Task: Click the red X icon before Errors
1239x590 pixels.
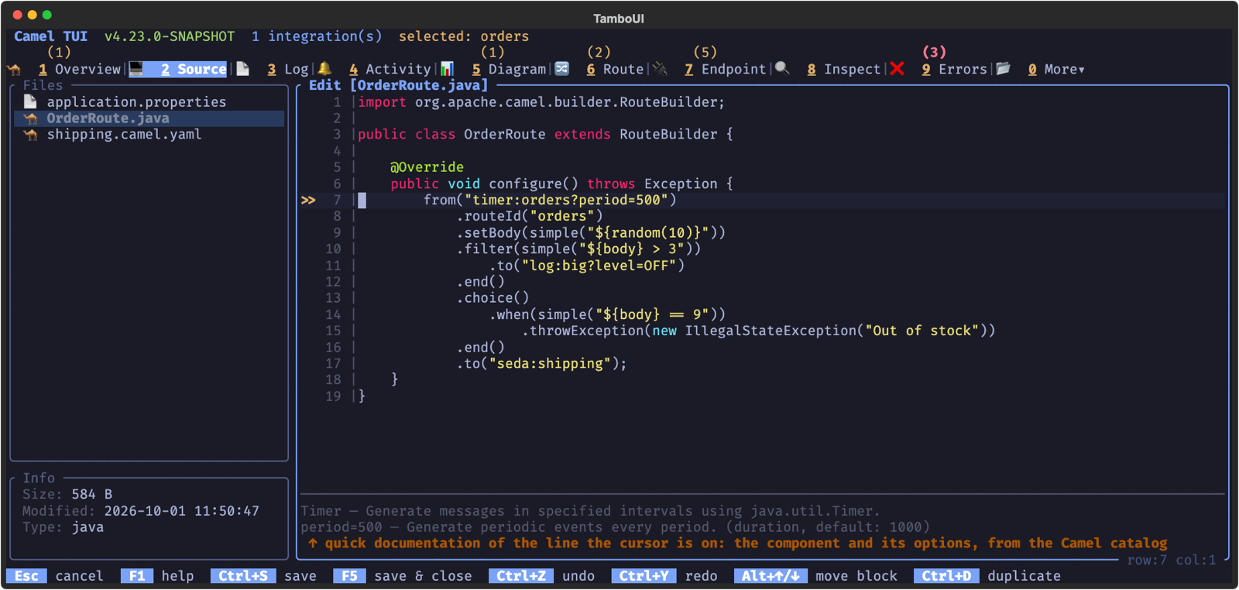Action: point(897,69)
